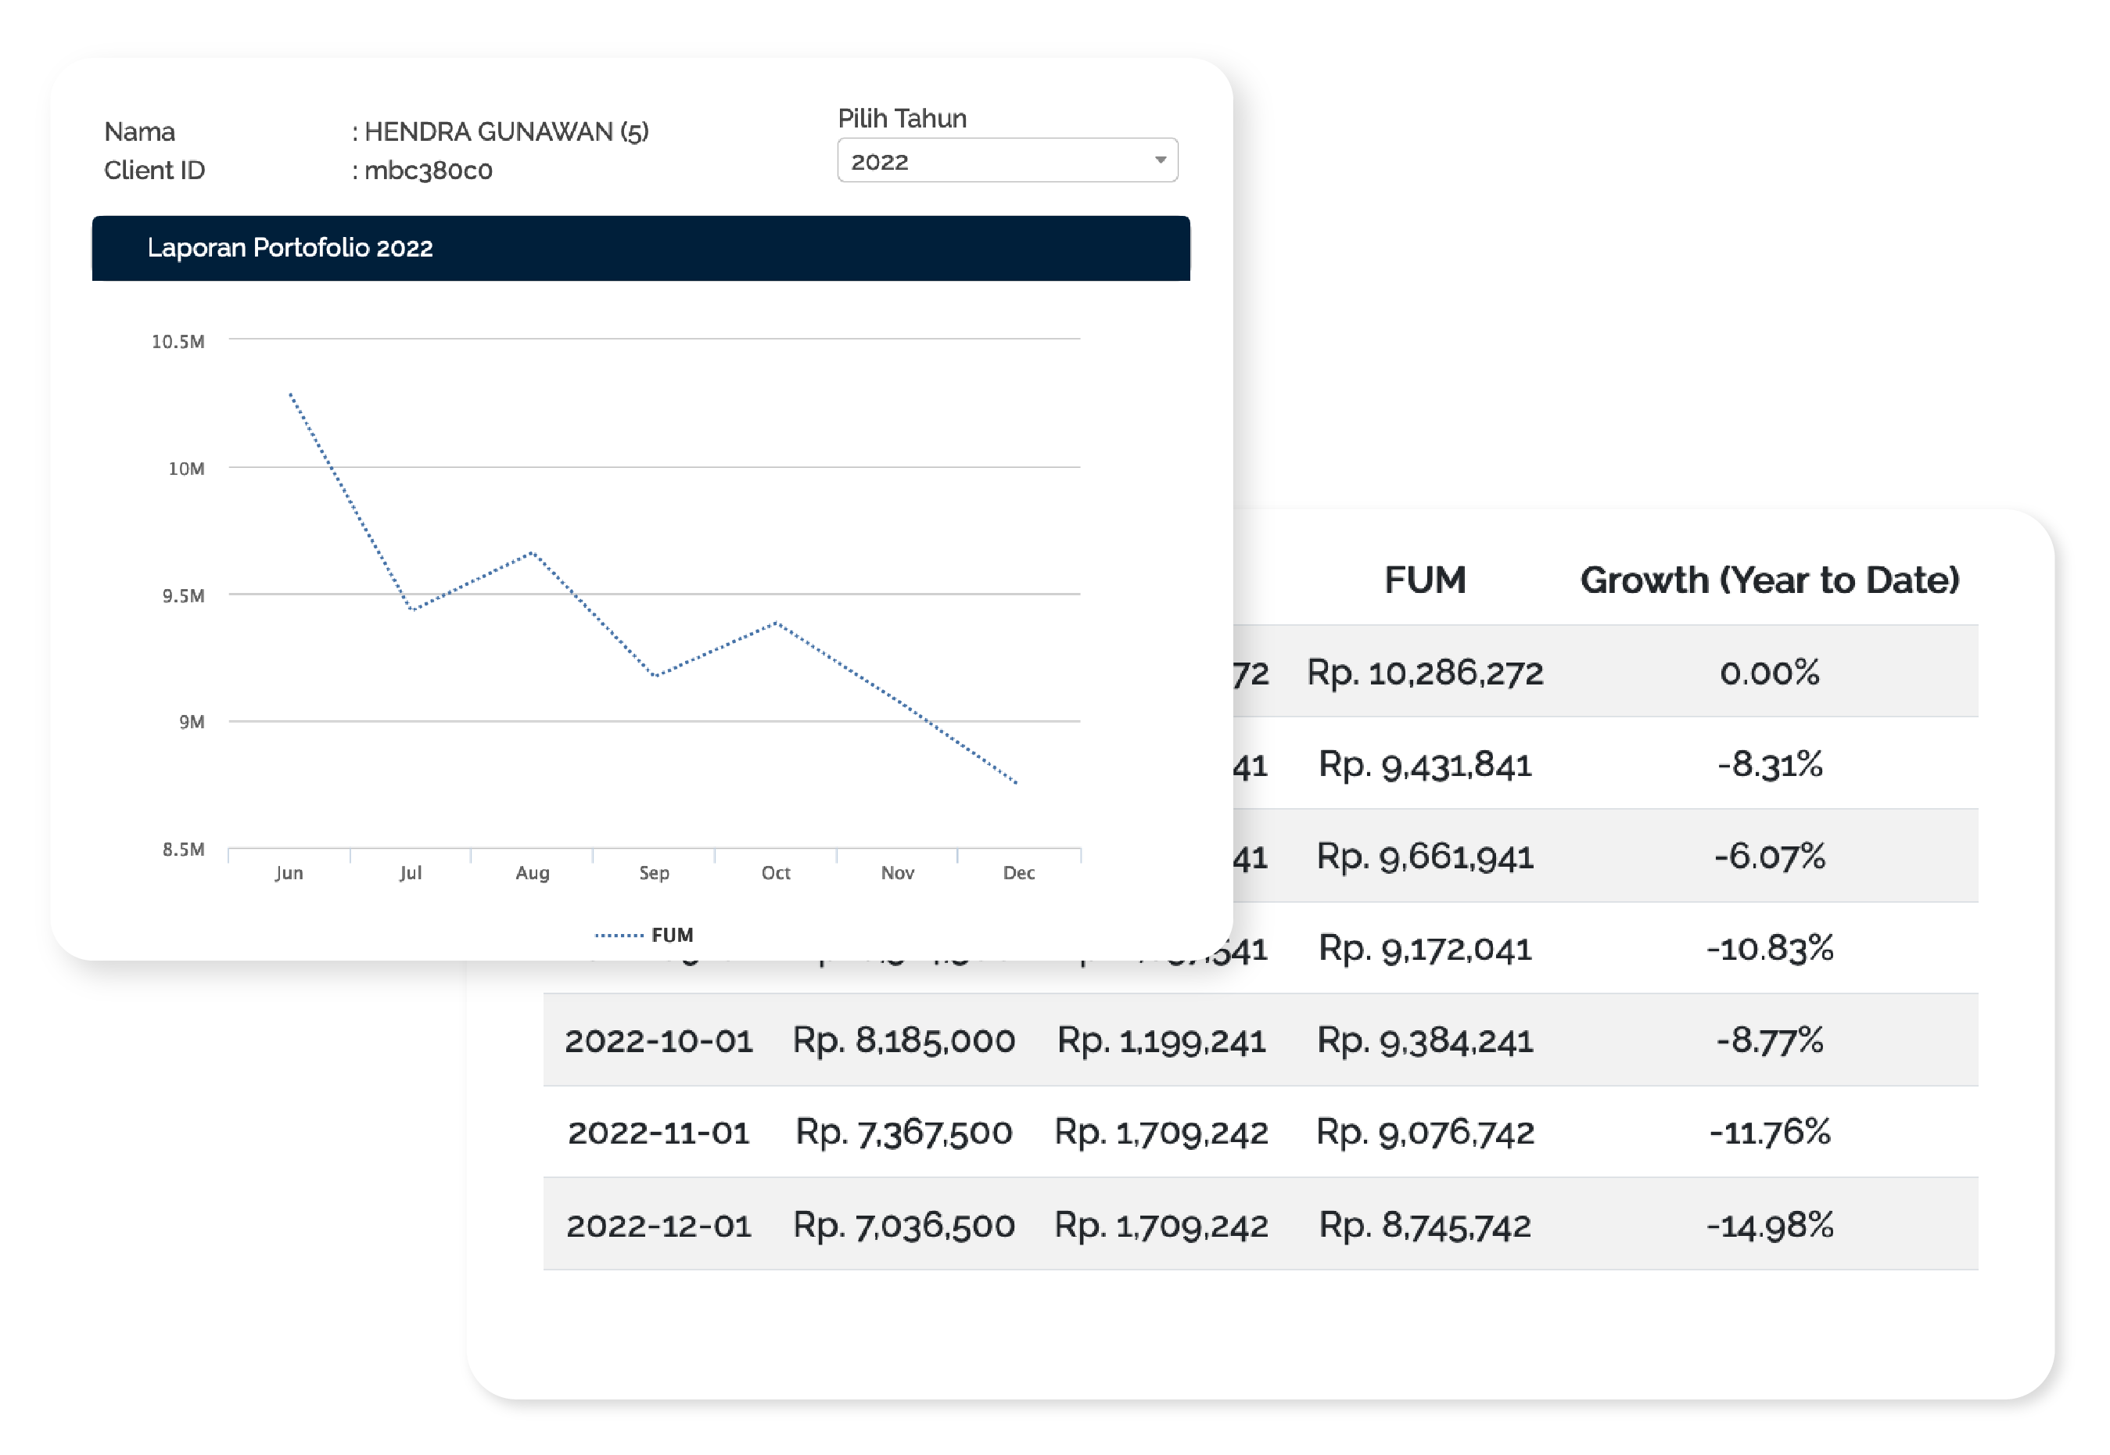Click the Sep low point on chart
2110x1455 pixels.
[x=655, y=676]
